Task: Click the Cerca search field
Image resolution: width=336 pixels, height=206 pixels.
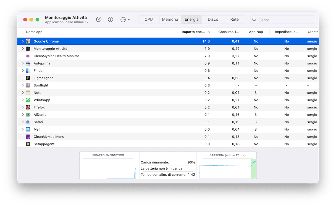Action: click(282, 20)
